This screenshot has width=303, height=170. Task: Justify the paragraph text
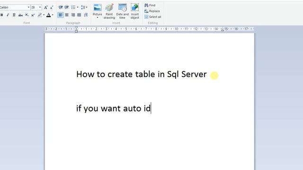click(79, 15)
